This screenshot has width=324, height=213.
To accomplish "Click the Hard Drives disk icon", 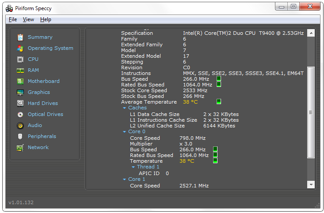I will click(20, 103).
